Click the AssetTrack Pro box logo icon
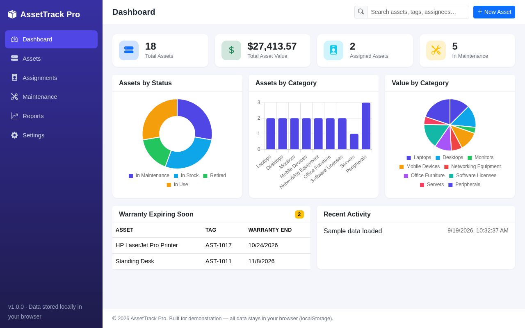 [x=12, y=14]
